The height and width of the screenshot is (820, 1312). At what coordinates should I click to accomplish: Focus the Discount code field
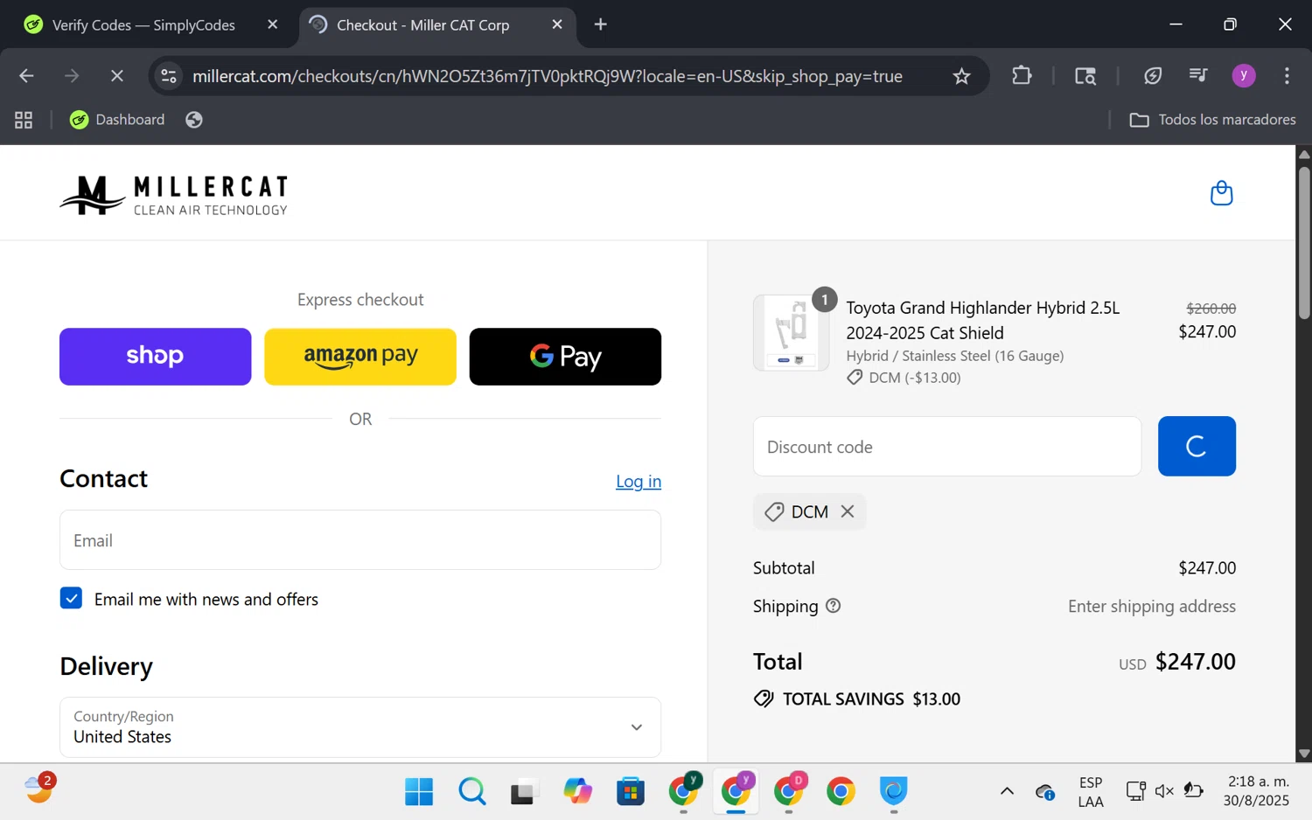click(x=947, y=447)
